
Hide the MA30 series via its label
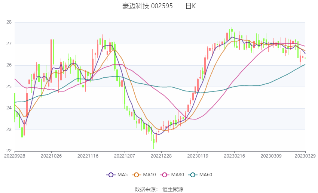176,175
